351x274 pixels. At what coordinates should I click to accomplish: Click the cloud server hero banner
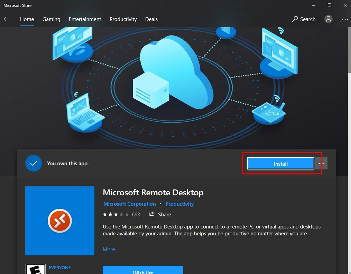[174, 88]
